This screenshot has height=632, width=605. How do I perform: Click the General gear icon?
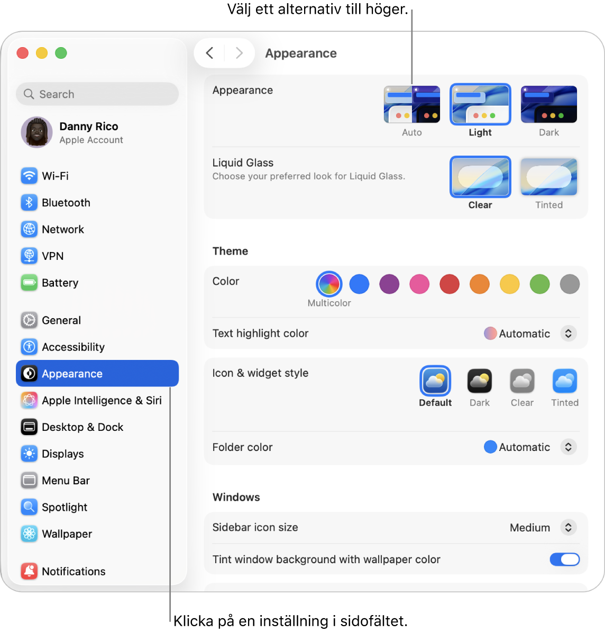[x=29, y=320]
